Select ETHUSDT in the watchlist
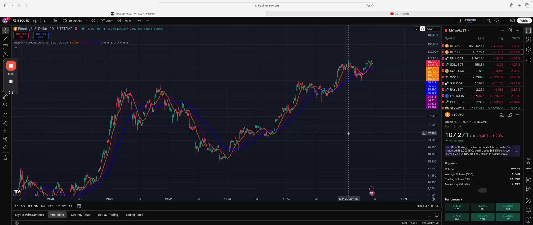 click(x=482, y=58)
